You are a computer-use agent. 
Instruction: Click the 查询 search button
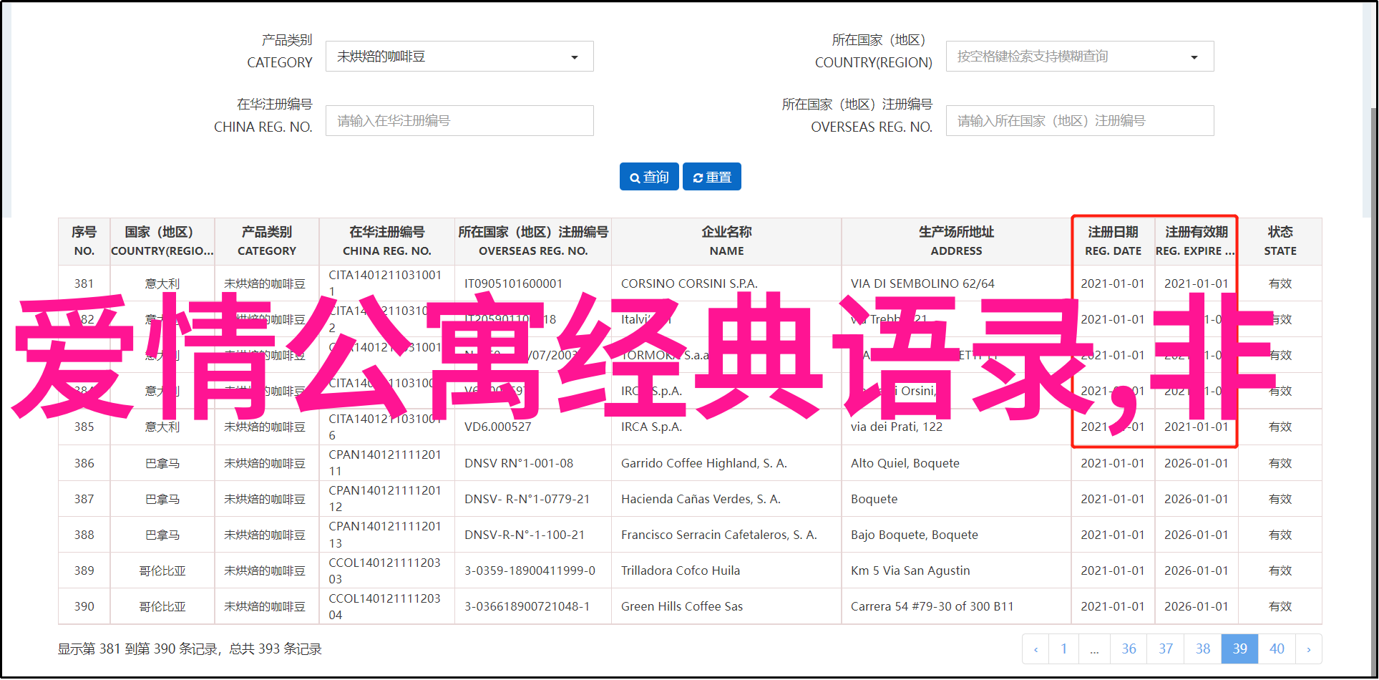coord(649,177)
